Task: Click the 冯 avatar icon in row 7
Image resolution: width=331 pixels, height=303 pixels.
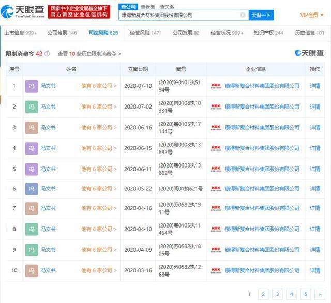Action: pos(32,208)
